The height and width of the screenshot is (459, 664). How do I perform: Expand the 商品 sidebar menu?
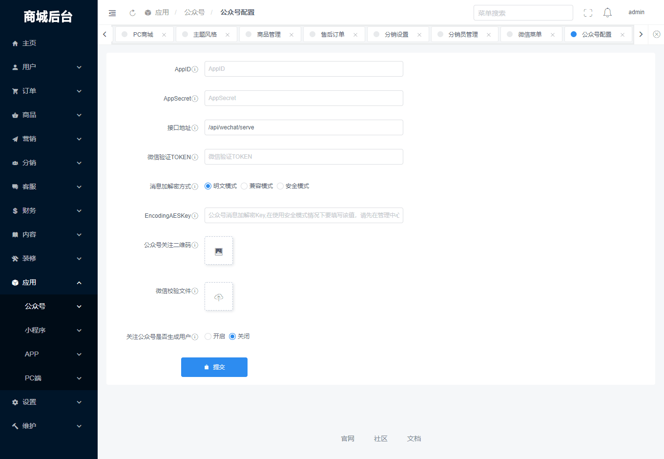point(49,115)
